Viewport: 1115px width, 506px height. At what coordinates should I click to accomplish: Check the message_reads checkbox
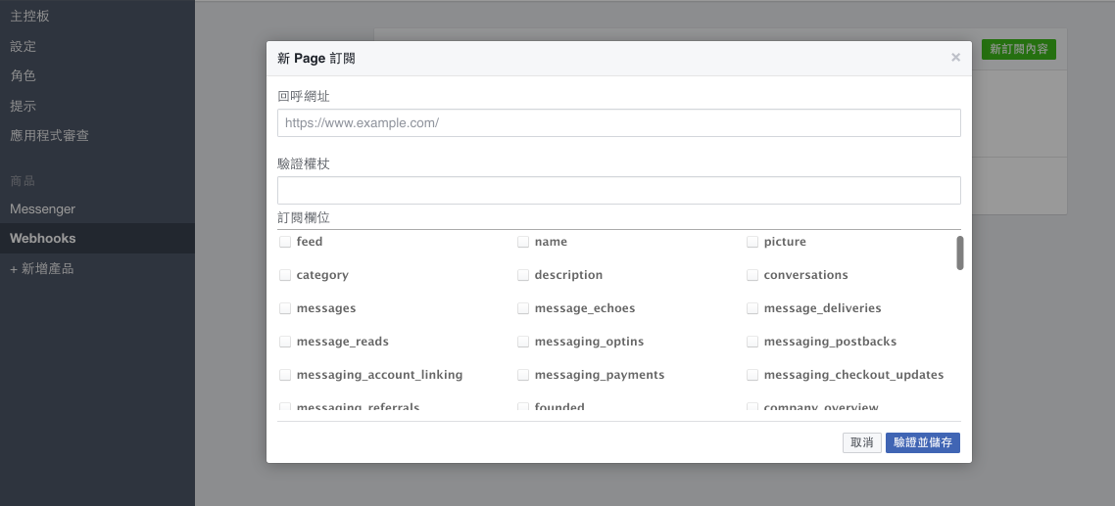click(285, 342)
